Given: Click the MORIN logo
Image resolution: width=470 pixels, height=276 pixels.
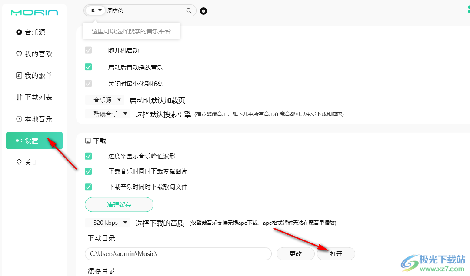Looking at the screenshot, I should (x=34, y=12).
